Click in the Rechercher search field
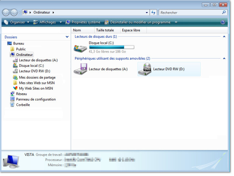This screenshot has height=176, width=234. 189,12
